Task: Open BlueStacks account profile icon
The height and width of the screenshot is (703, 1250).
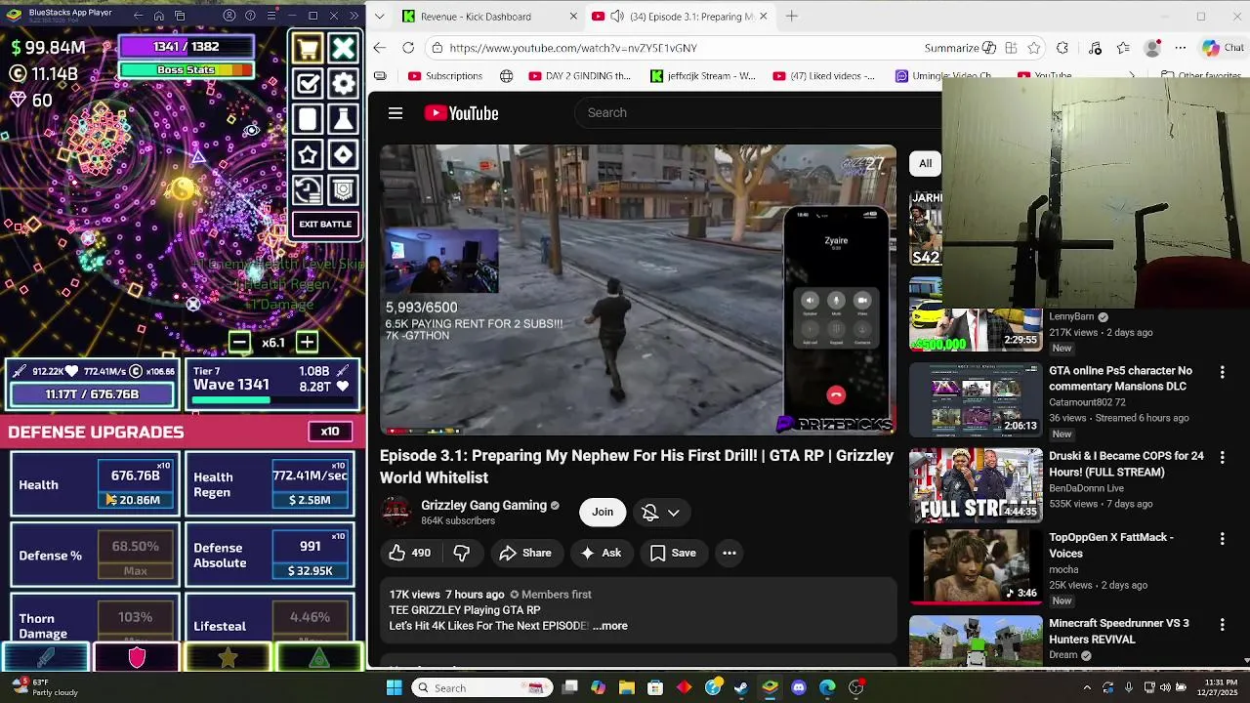Action: 229,16
